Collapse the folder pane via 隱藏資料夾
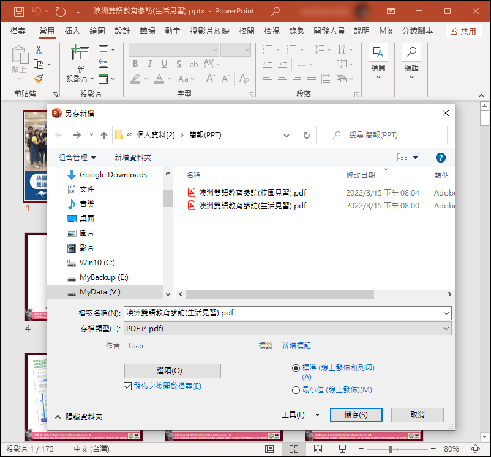 pos(79,417)
